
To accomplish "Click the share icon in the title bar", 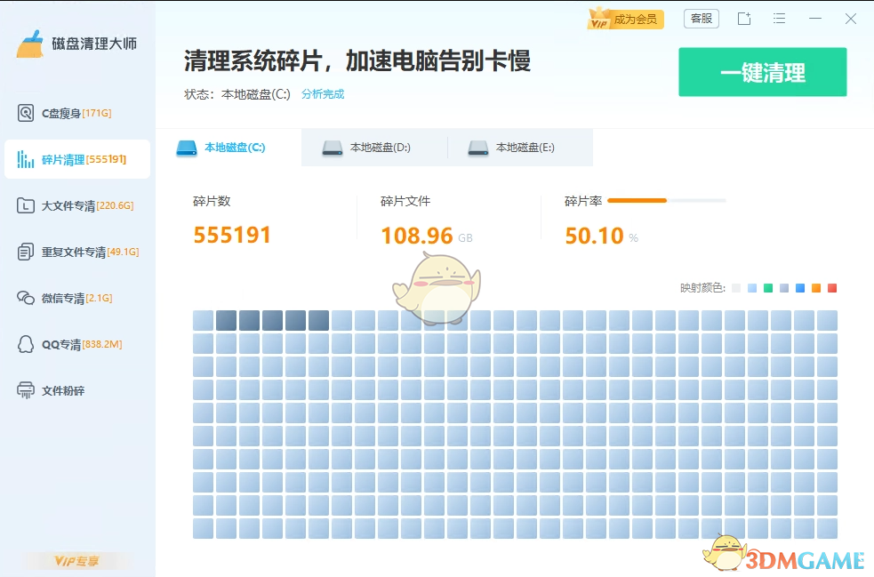I will 744,19.
